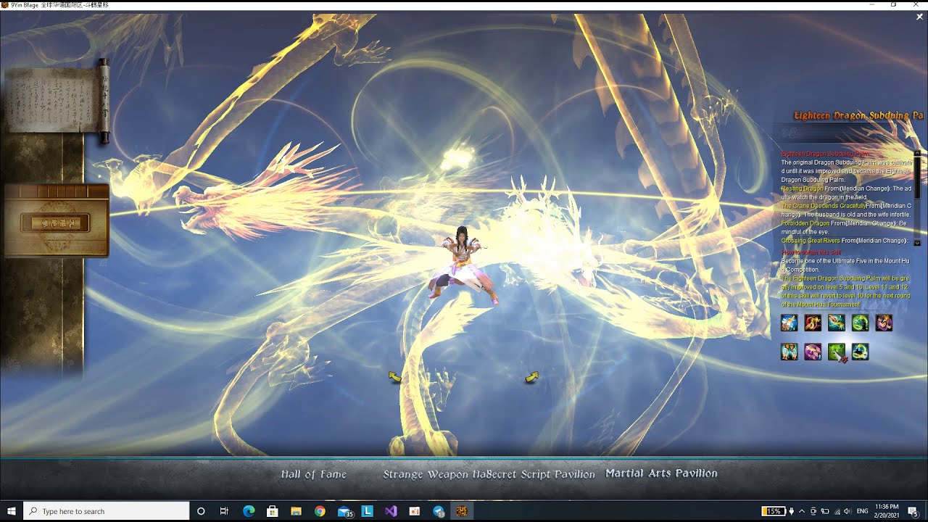Open the Windows Start menu
The image size is (928, 522).
[11, 511]
